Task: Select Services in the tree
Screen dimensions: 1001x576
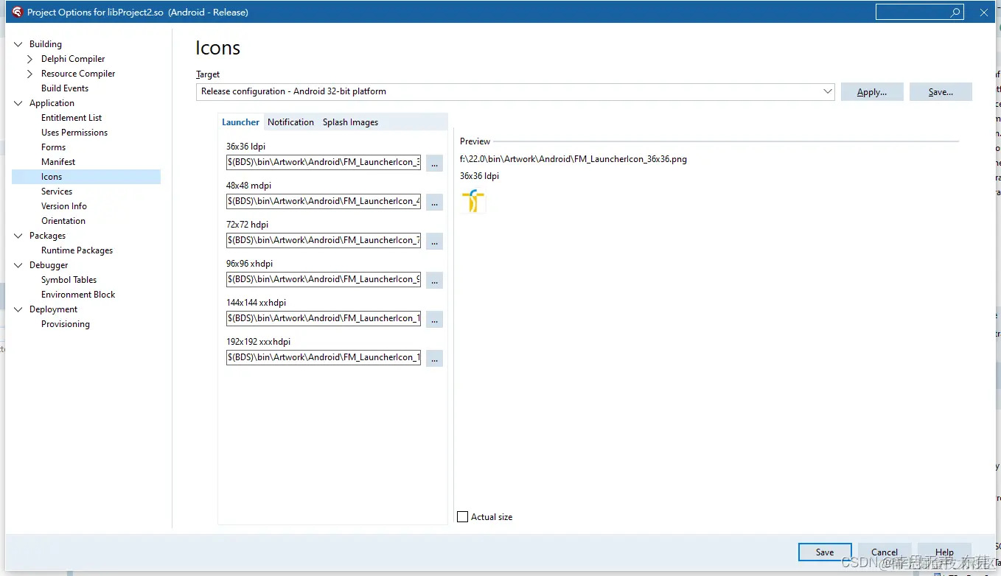Action: [x=57, y=192]
